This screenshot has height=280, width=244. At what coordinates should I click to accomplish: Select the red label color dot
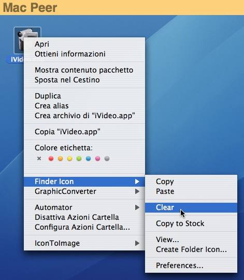[51, 158]
